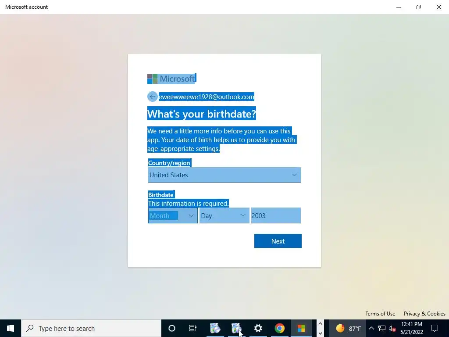Viewport: 449px width, 337px height.
Task: Open the first installer disc icon on taskbar
Action: [x=215, y=328]
